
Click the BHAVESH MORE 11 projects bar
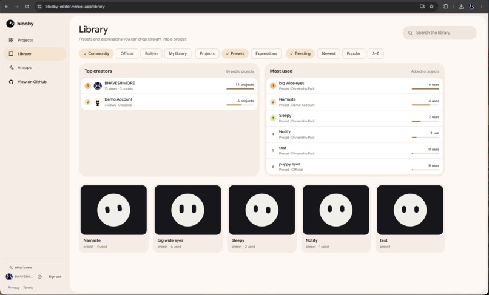click(240, 89)
